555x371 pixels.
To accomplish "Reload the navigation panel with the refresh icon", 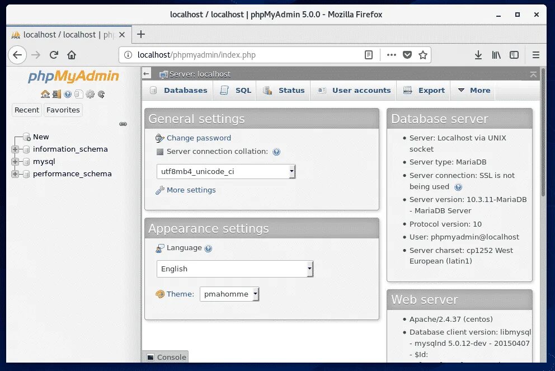I will click(x=101, y=94).
